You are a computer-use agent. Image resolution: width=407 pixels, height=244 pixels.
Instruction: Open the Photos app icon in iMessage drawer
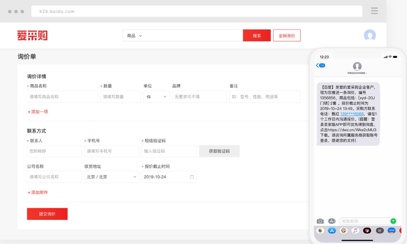(320, 231)
